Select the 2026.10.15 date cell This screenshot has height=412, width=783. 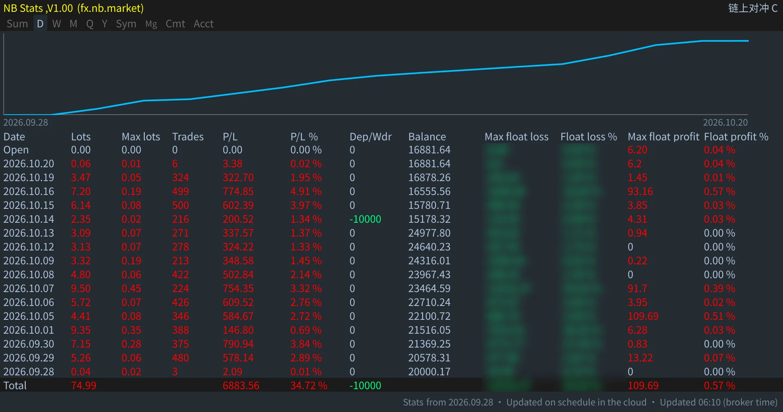(29, 205)
